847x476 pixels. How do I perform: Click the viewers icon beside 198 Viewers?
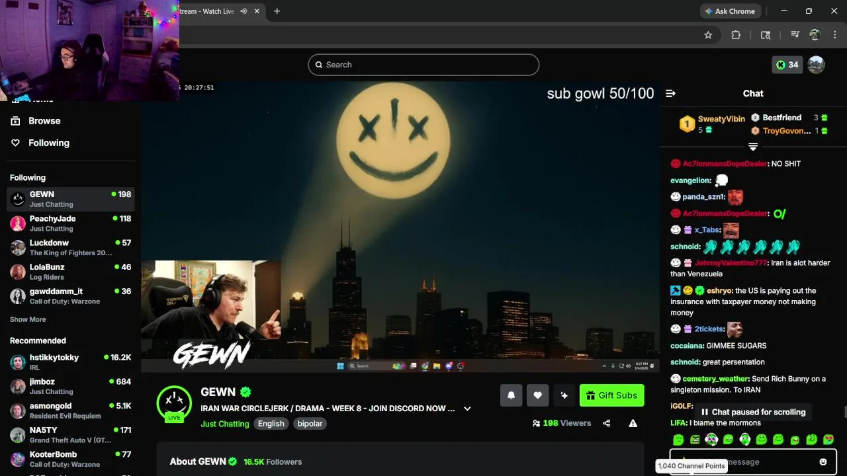point(536,423)
